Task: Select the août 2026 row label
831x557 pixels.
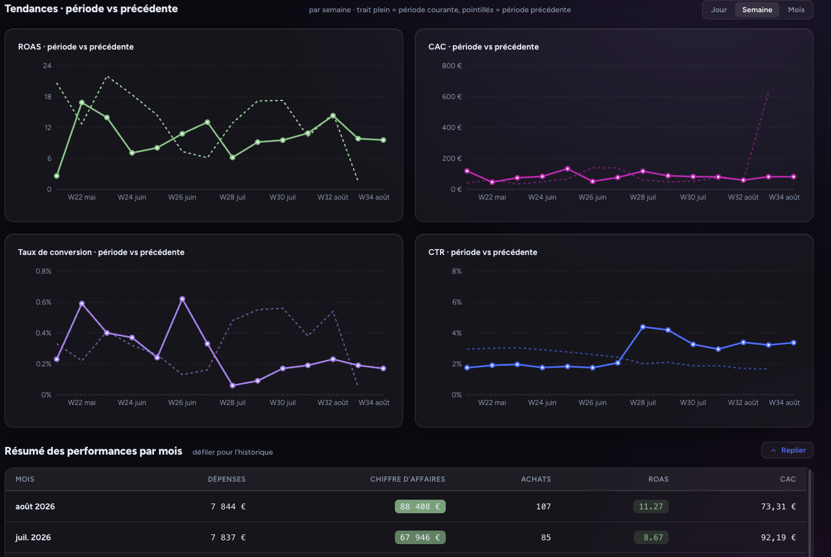Action: 35,507
